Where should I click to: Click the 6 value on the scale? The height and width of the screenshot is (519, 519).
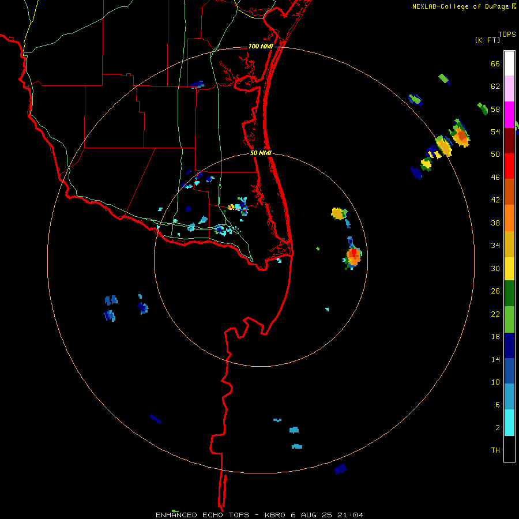click(498, 405)
